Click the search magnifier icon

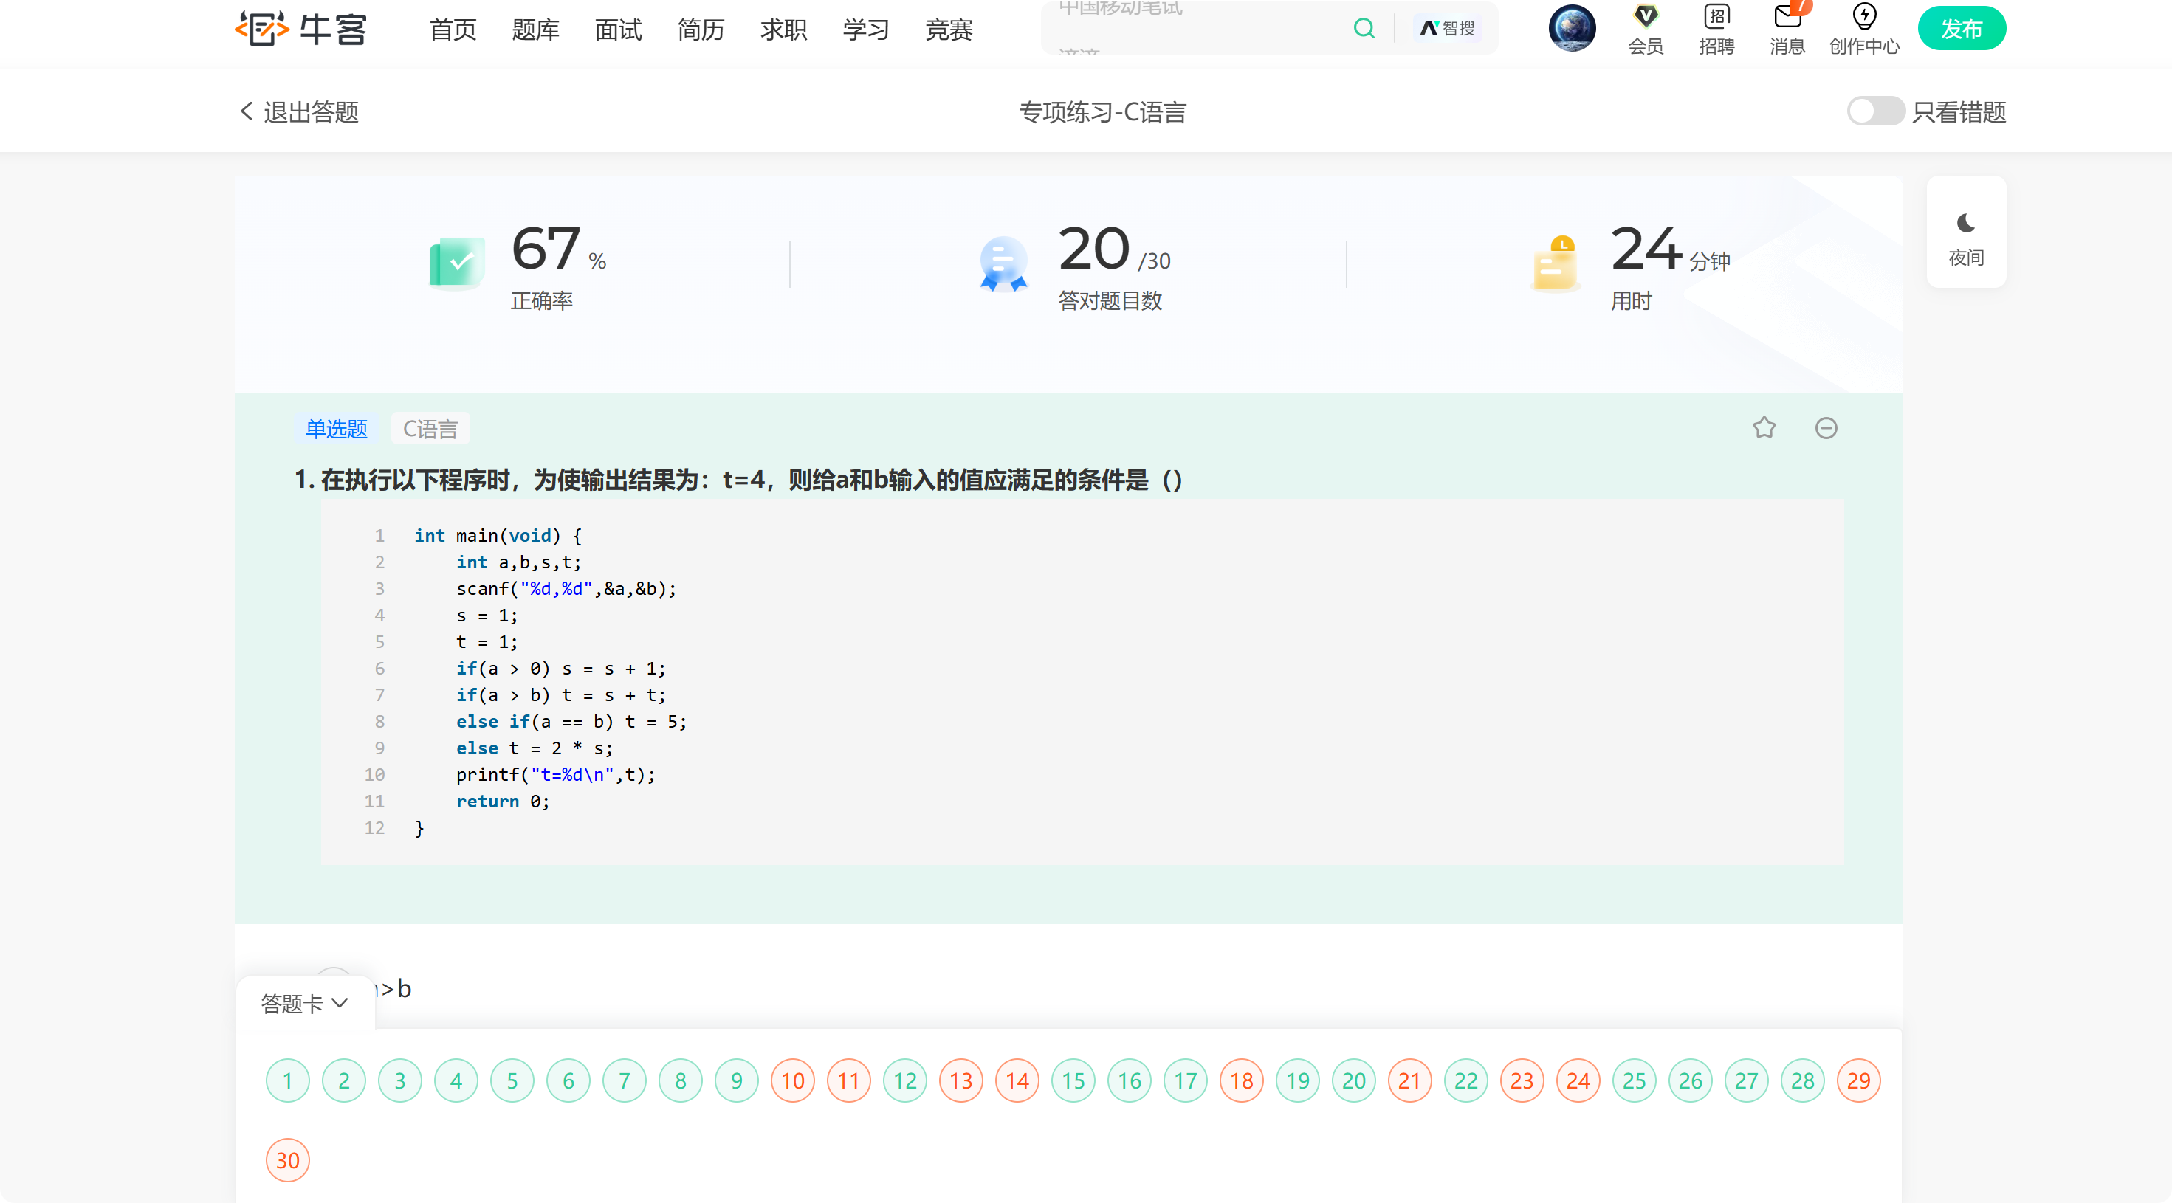1364,28
